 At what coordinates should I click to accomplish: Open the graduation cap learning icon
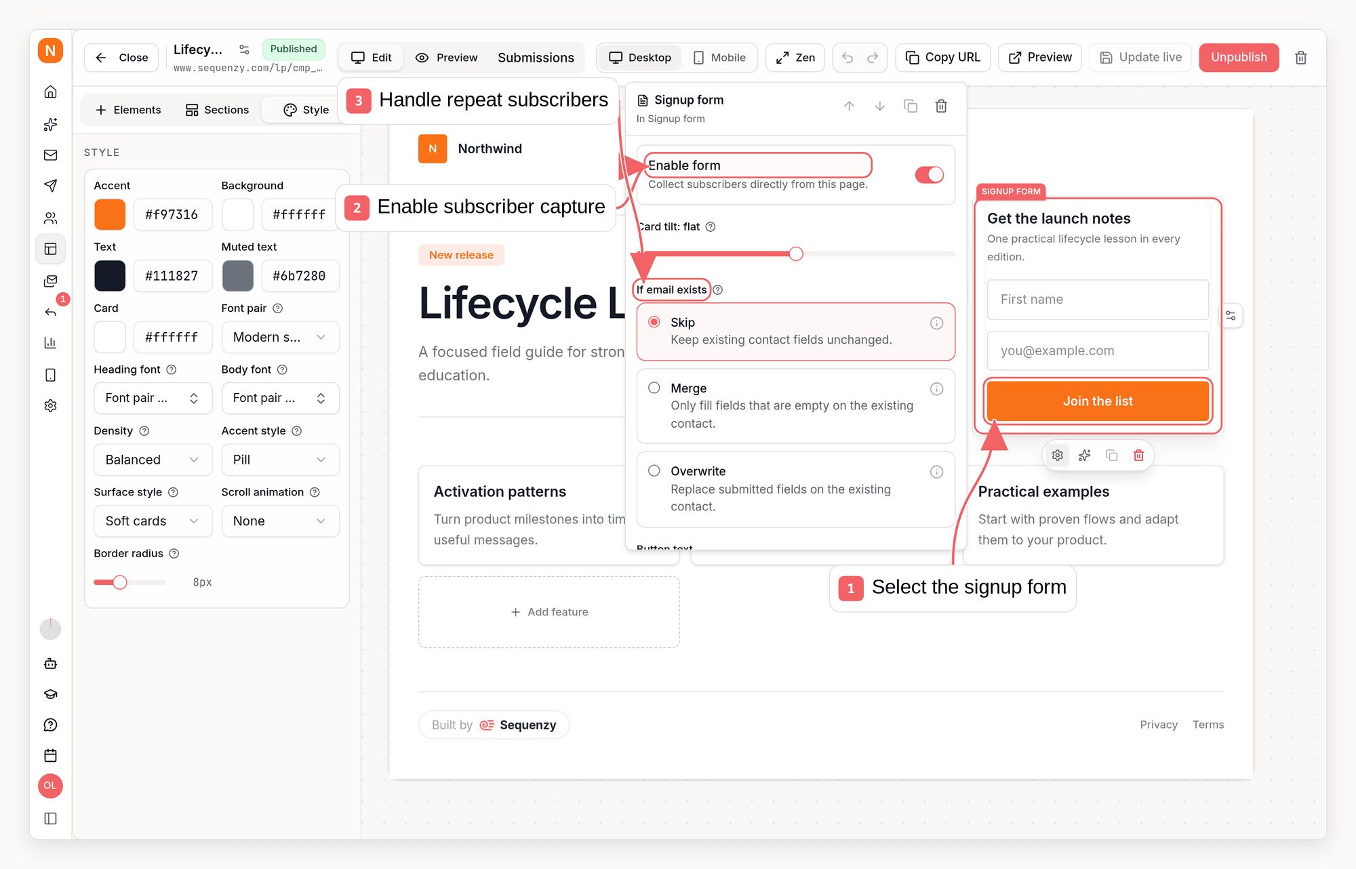[50, 694]
